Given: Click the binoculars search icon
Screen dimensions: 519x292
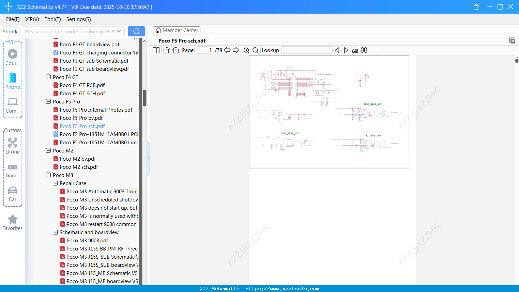Looking at the screenshot, I should click(x=364, y=50).
